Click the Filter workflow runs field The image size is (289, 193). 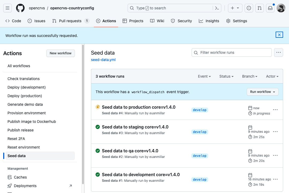(232, 52)
